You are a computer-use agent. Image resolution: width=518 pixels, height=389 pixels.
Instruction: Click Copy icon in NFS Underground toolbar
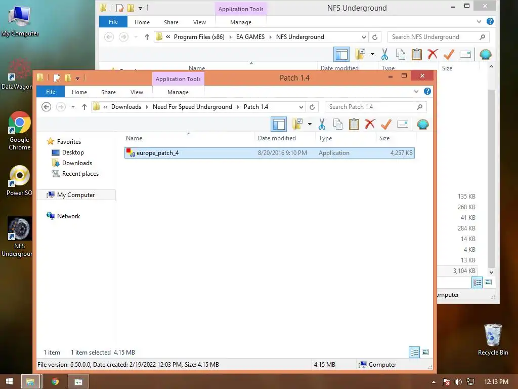pos(401,54)
